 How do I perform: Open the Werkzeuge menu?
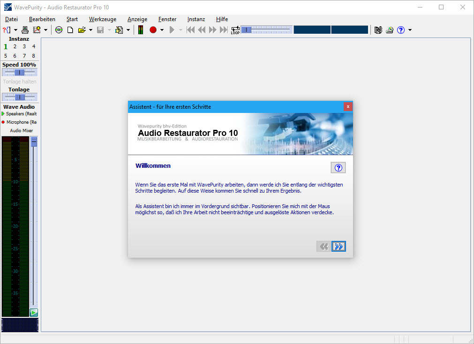pyautogui.click(x=103, y=19)
